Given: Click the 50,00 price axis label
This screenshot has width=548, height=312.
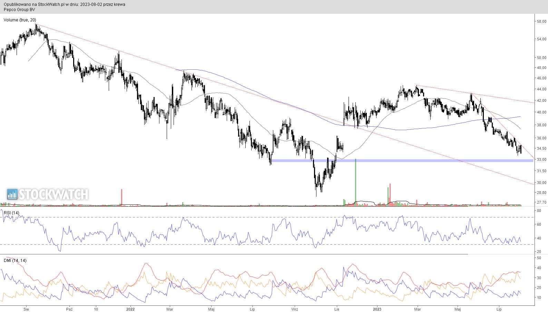Looking at the screenshot, I should (x=541, y=58).
